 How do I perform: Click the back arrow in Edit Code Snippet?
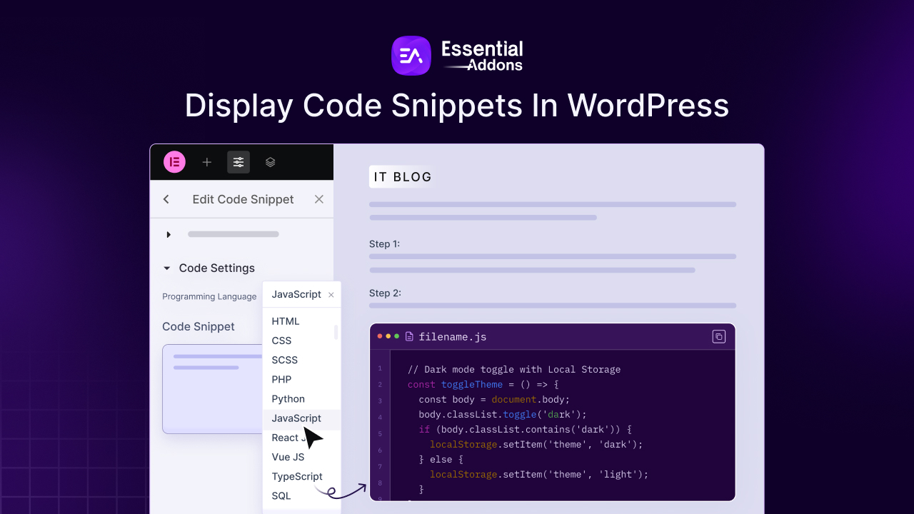click(x=166, y=199)
